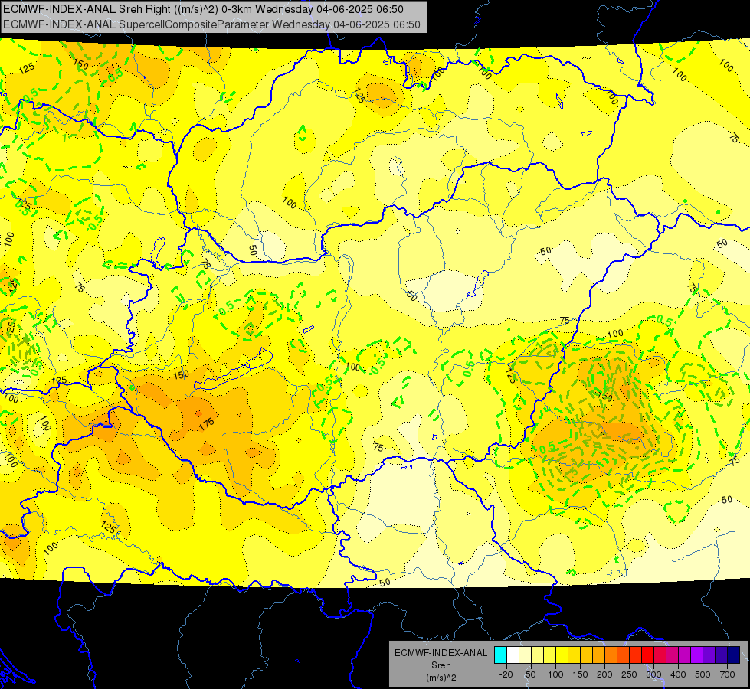Viewport: 750px width, 689px height.
Task: Select the bright purple swatch left of 500
Action: [697, 655]
